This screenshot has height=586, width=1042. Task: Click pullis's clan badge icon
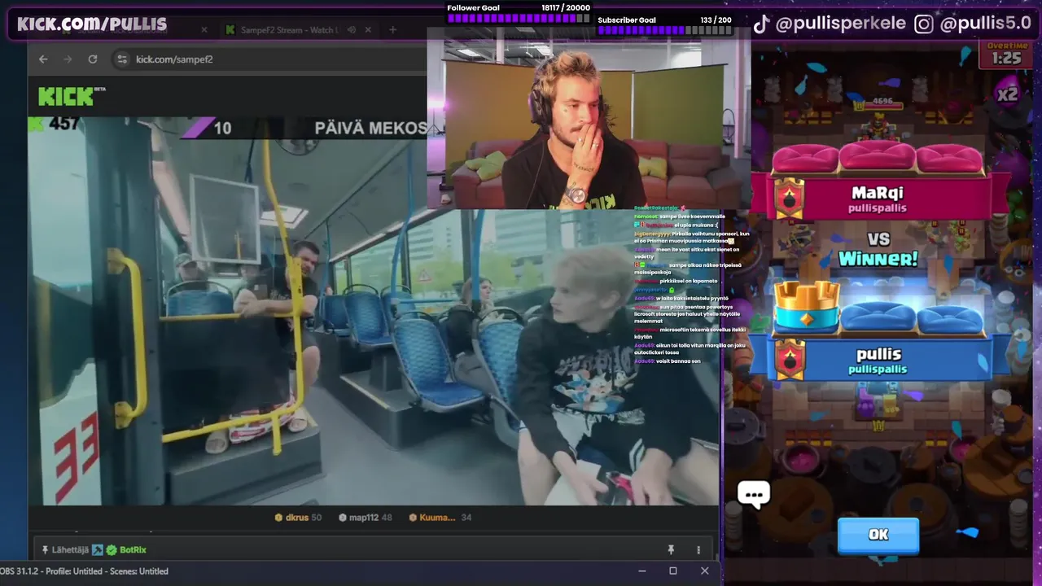pos(790,361)
